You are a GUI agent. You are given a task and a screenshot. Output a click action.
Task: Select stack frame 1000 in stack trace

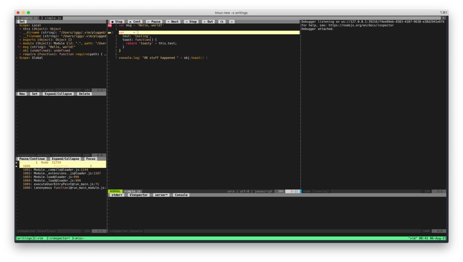pyautogui.click(x=61, y=166)
